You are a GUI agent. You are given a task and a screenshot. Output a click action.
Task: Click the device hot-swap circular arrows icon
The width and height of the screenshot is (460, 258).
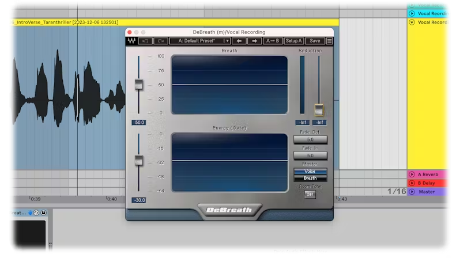[36, 213]
